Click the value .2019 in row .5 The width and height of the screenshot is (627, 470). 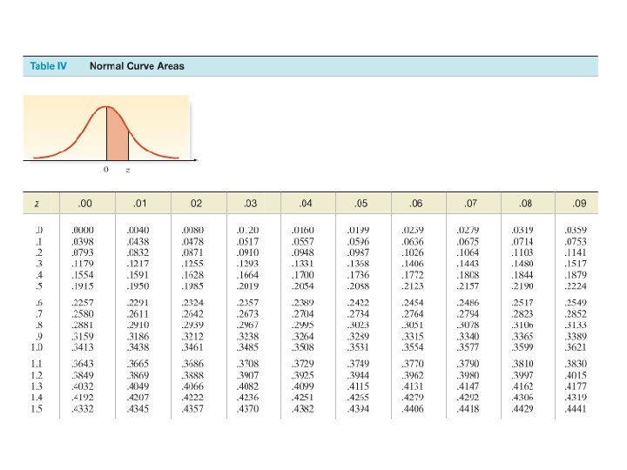pyautogui.click(x=247, y=286)
